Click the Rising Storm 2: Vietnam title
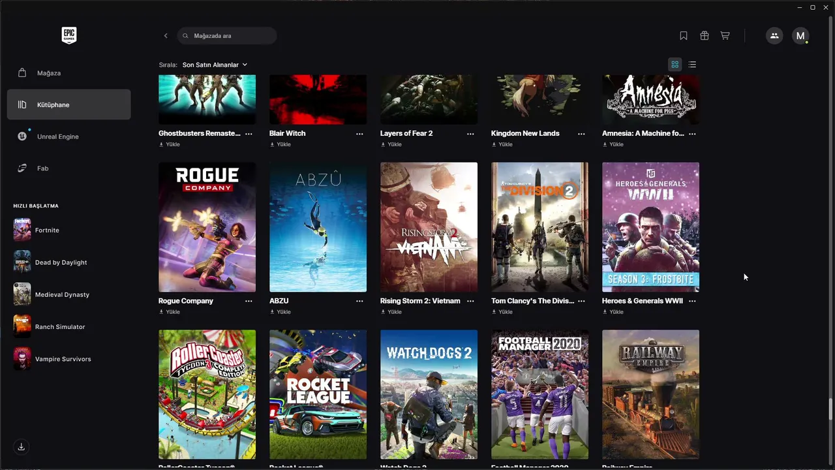Image resolution: width=835 pixels, height=470 pixels. pos(420,301)
